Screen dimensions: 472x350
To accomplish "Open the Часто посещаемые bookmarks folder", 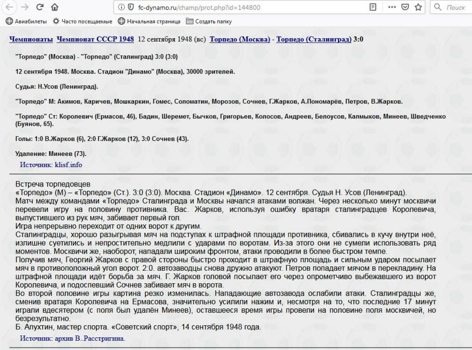I will click(x=83, y=21).
